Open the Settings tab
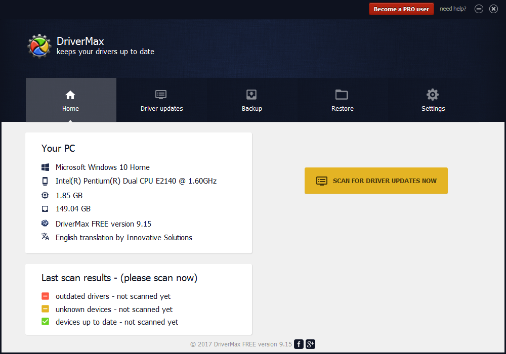Image resolution: width=506 pixels, height=354 pixels. coord(433,100)
